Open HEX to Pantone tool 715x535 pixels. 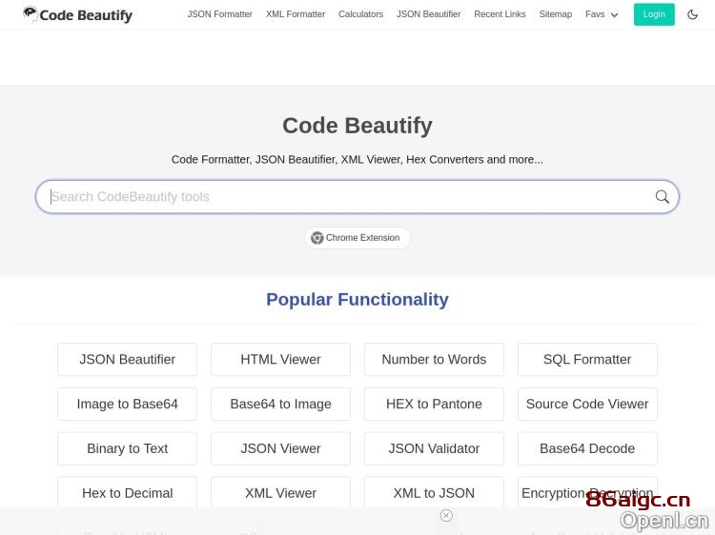(434, 404)
